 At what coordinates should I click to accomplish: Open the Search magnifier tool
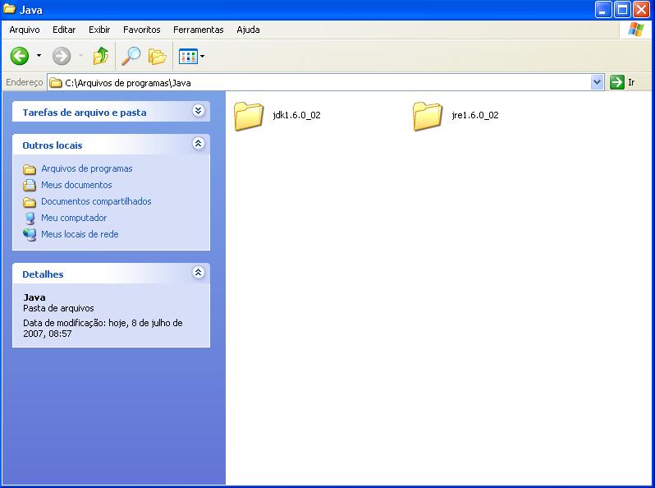point(131,56)
